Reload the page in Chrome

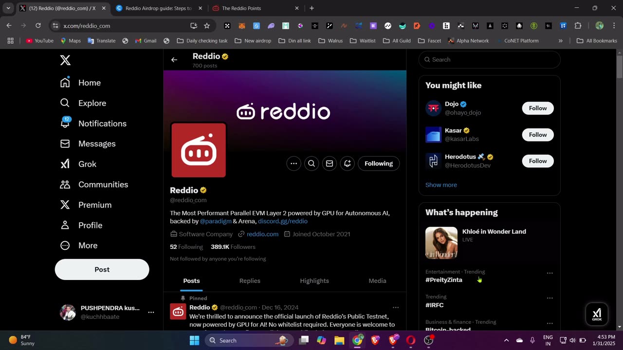[38, 26]
